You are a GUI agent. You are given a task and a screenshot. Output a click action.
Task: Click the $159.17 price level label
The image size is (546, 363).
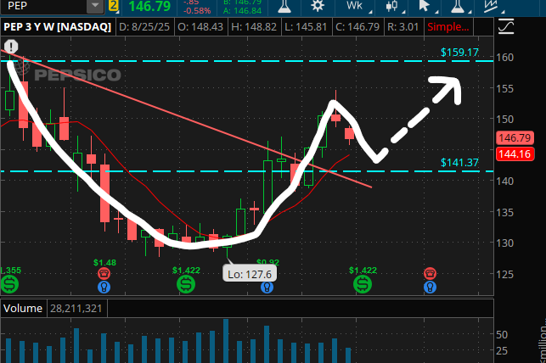coord(459,53)
